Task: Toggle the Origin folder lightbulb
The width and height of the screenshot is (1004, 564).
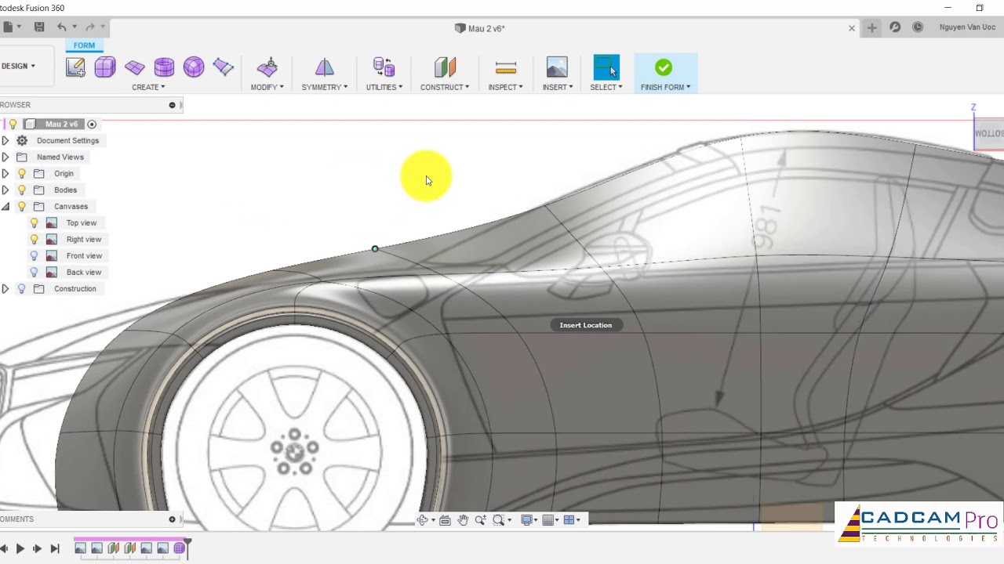Action: coord(22,173)
